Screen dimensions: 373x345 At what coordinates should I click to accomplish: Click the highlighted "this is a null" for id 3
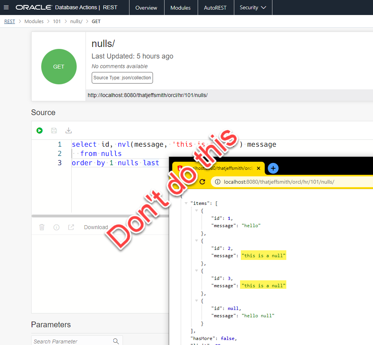click(263, 285)
